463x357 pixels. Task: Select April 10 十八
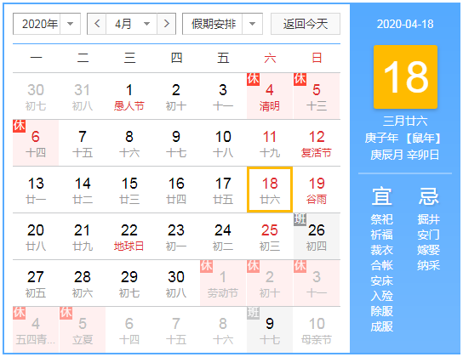click(x=223, y=143)
